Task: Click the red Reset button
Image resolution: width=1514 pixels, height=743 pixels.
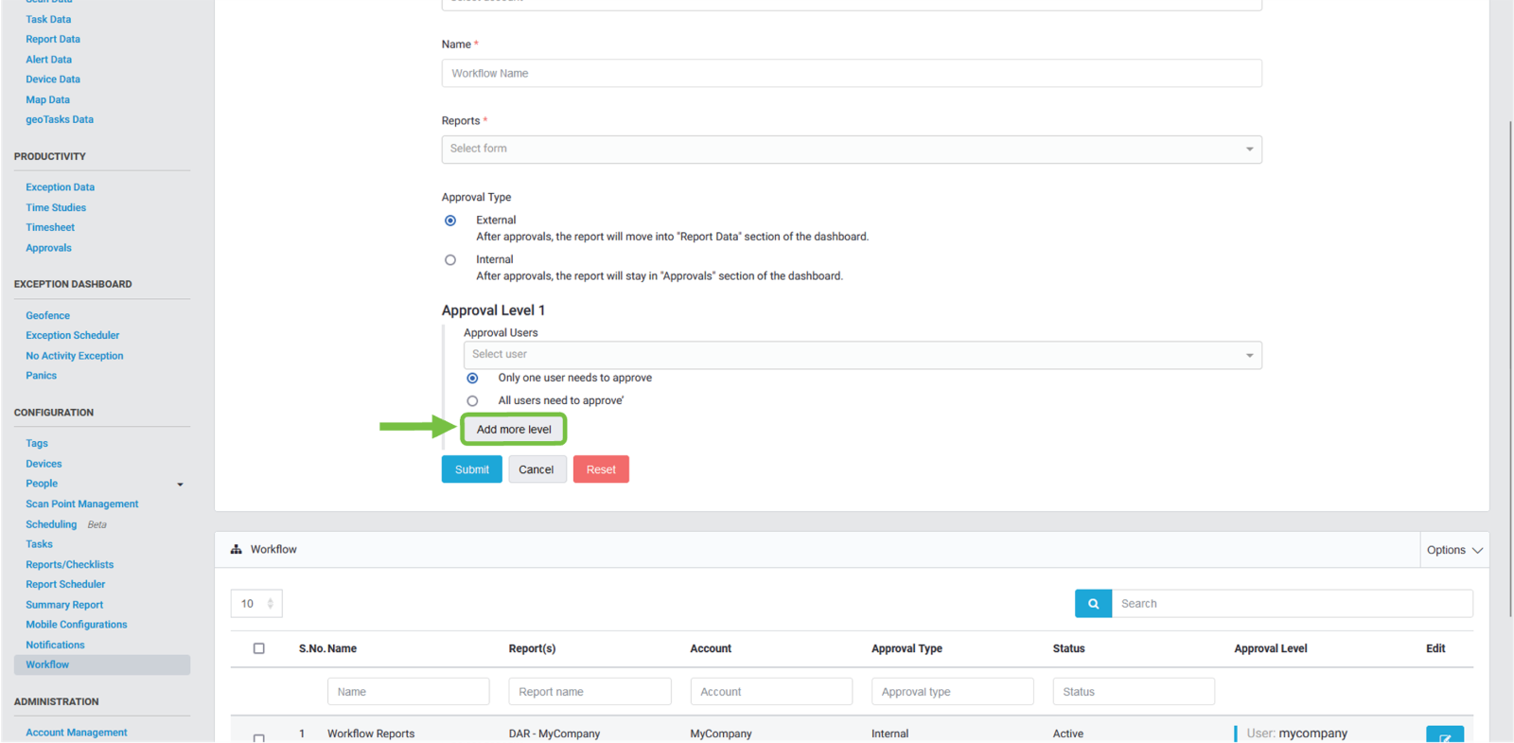Action: [601, 469]
